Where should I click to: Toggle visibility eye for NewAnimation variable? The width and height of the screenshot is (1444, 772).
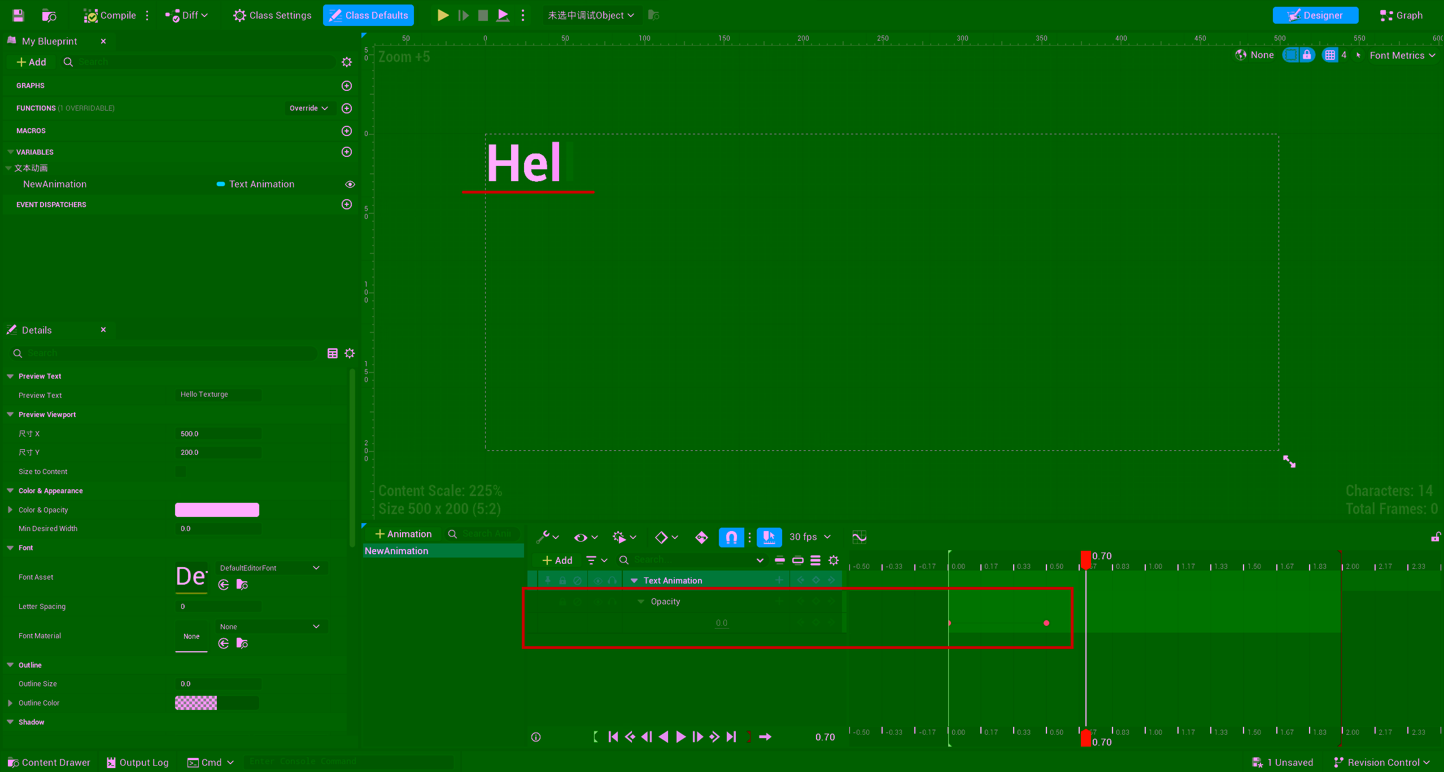click(350, 184)
